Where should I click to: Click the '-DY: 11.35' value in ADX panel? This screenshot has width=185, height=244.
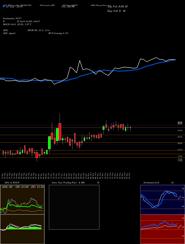38,187
